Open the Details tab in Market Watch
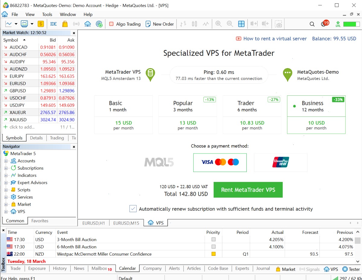 point(36,138)
